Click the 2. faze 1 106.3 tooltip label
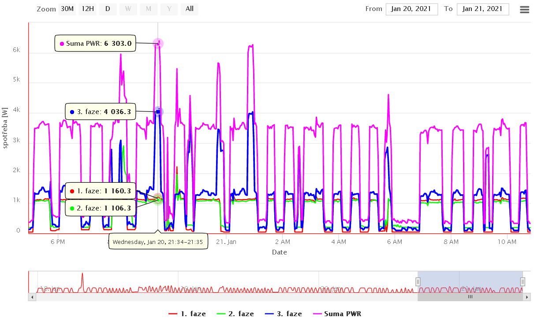Screen dimensions: 534x321 coord(101,208)
